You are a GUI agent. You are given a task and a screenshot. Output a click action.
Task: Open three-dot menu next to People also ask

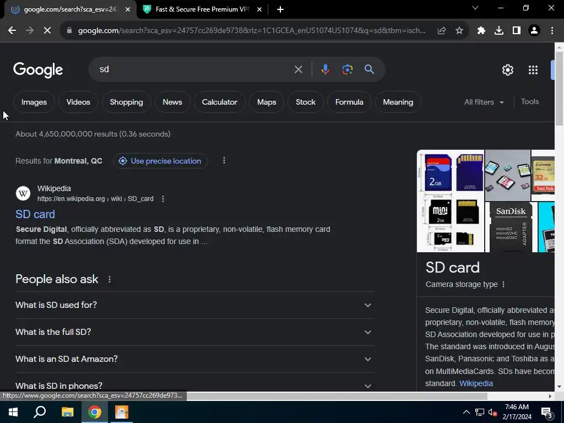pos(110,279)
